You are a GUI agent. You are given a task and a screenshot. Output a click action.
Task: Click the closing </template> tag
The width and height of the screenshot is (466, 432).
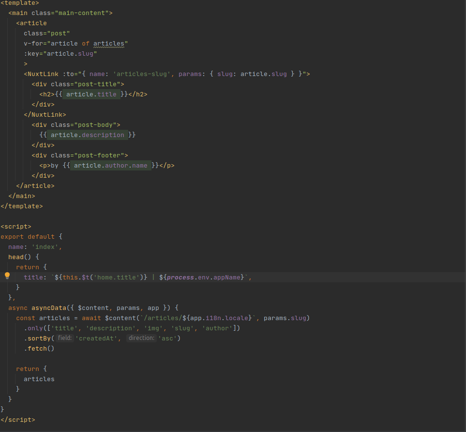[22, 206]
